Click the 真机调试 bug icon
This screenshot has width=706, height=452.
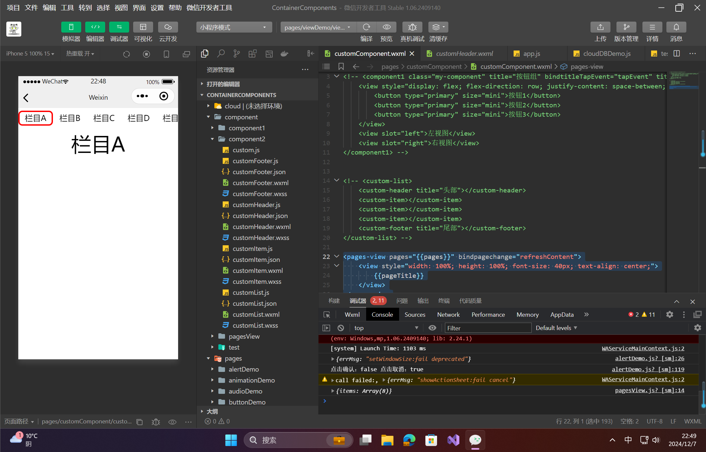click(x=412, y=27)
